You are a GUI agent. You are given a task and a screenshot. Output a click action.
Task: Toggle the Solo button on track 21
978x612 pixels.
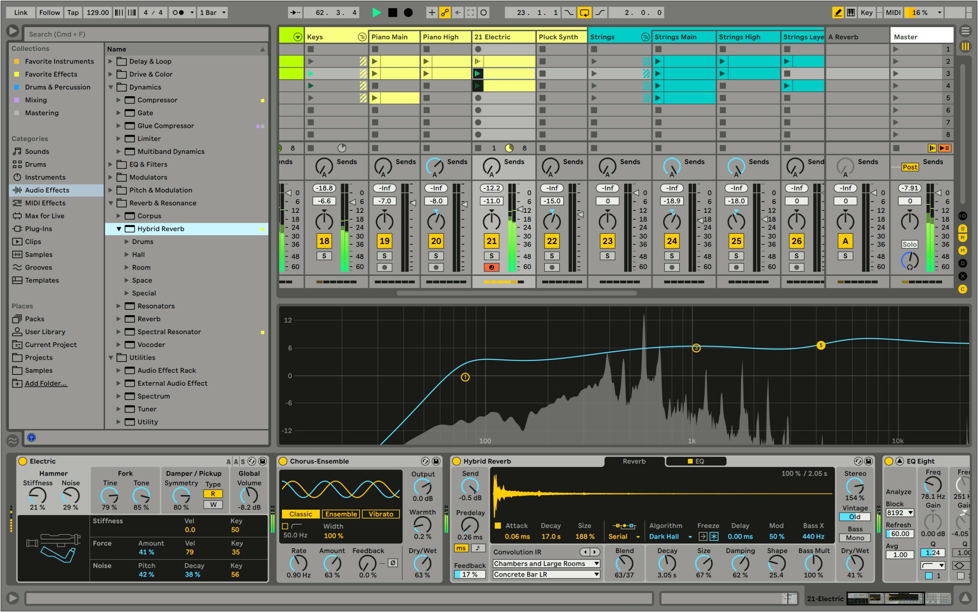[491, 255]
